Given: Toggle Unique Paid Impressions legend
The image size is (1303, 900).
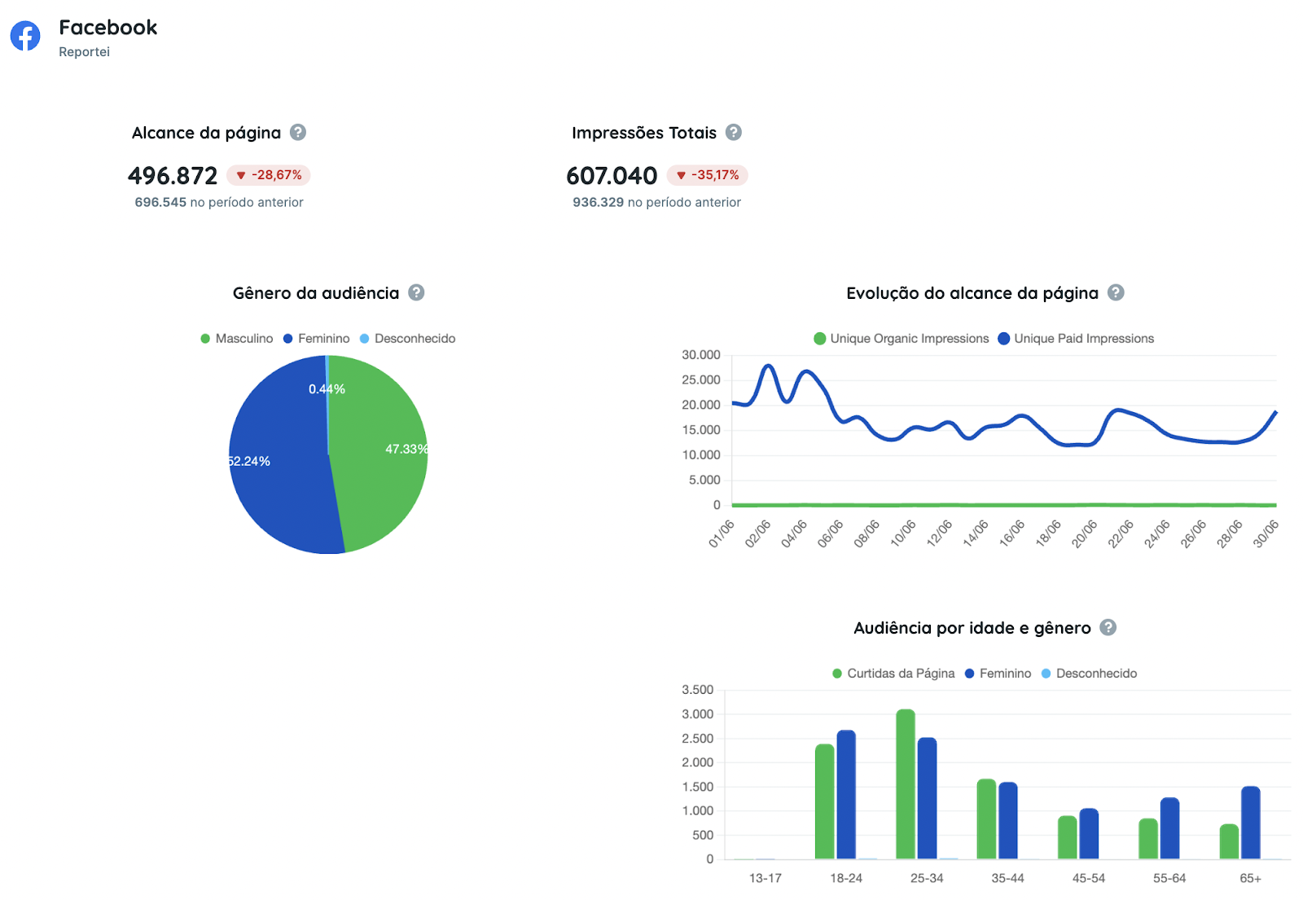Looking at the screenshot, I should click(x=1076, y=338).
